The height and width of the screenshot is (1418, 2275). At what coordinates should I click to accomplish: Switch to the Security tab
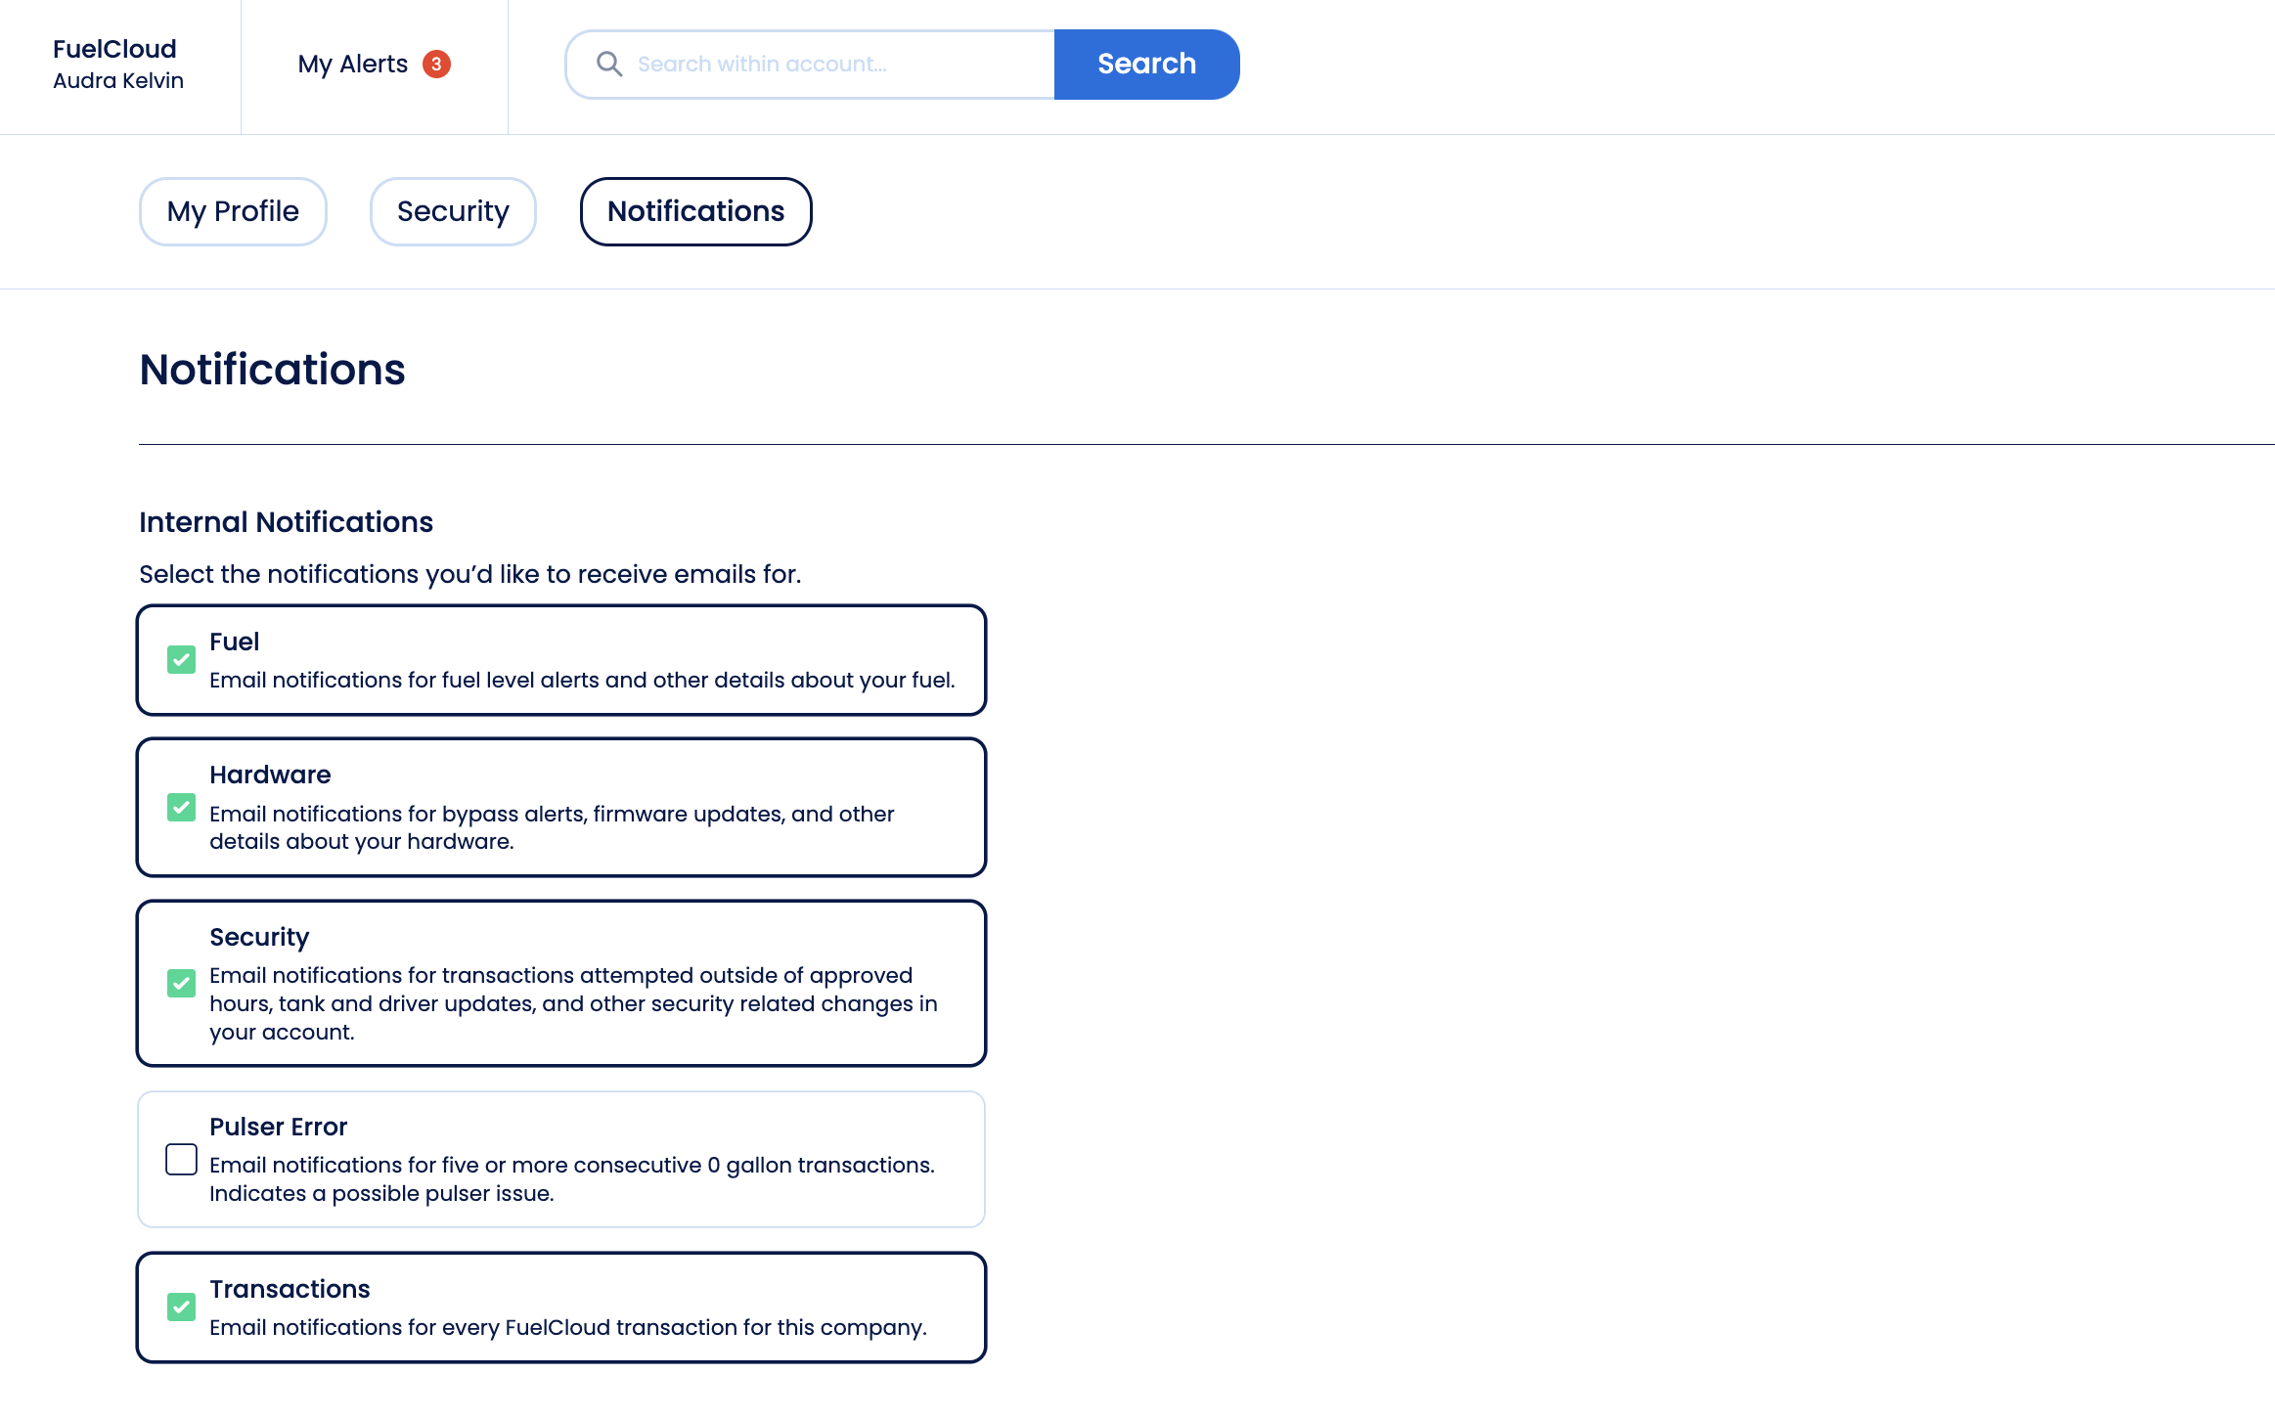point(453,211)
